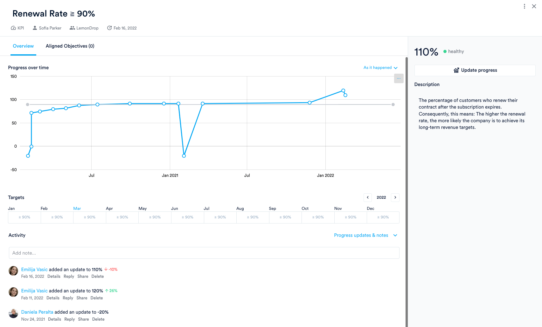This screenshot has height=327, width=542.
Task: Select the owner icon beside Sofia Parker
Action: pyautogui.click(x=34, y=28)
